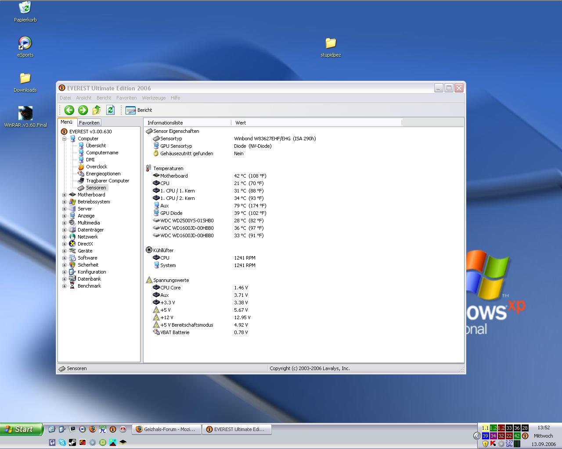
Task: Refresh the sensor data with the toolbar icon
Action: (110, 110)
